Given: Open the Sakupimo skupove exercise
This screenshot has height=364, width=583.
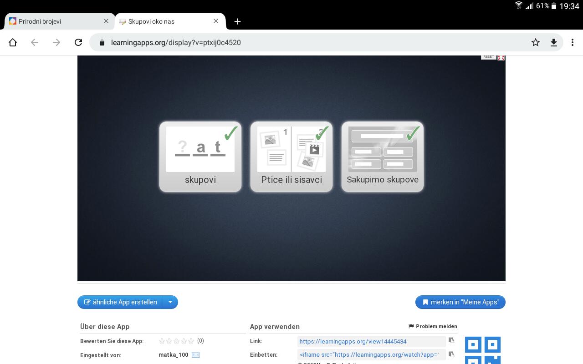Looking at the screenshot, I should [383, 157].
